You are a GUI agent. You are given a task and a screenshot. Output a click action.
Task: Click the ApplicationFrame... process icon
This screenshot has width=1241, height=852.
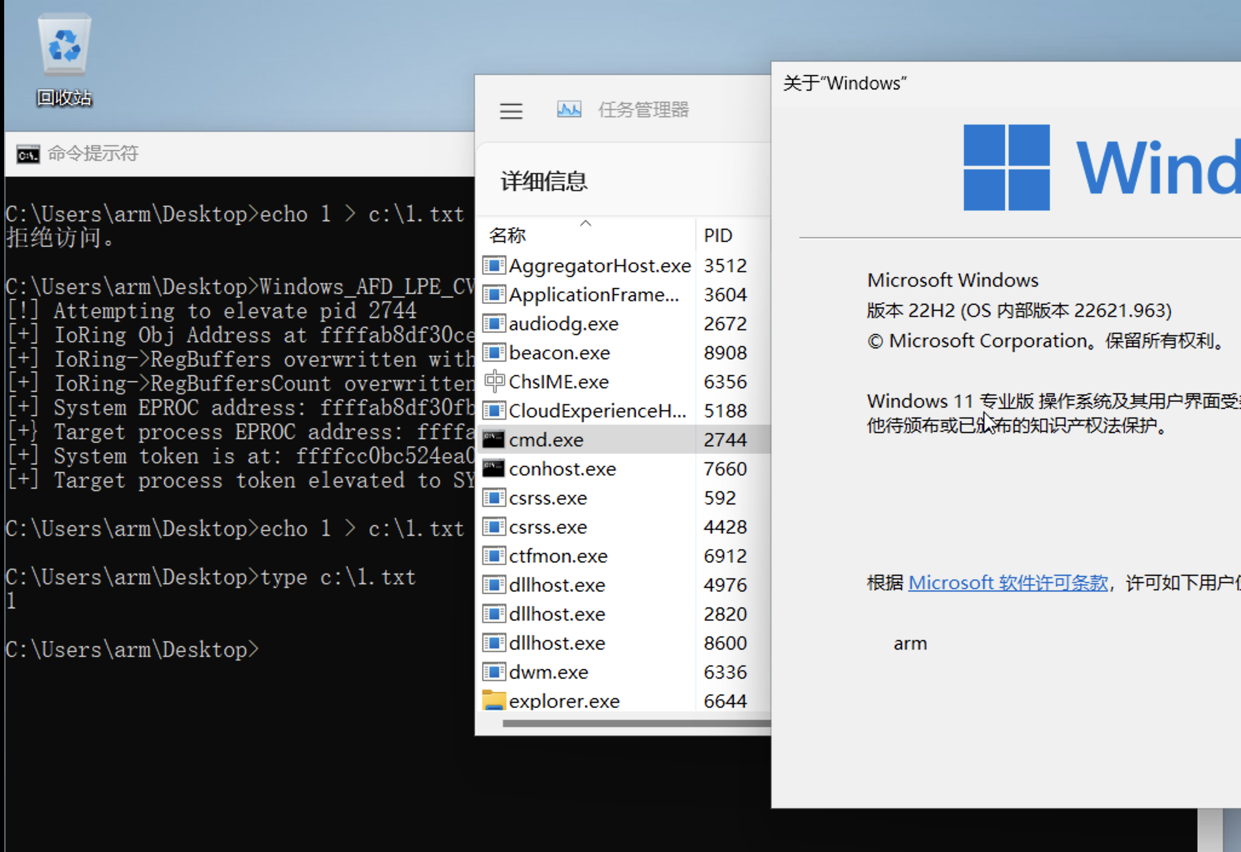coord(494,294)
